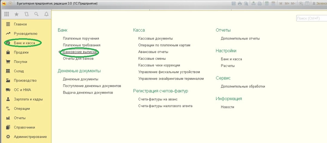Click the magnifier search icon in the tools panel
This screenshot has width=327, height=143.
click(36, 14)
